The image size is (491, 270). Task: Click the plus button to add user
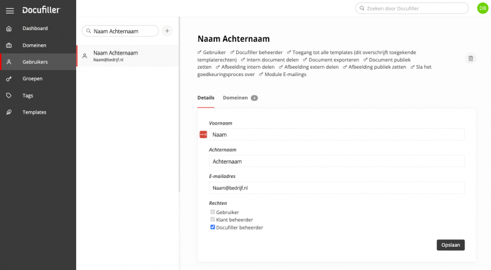click(x=167, y=31)
